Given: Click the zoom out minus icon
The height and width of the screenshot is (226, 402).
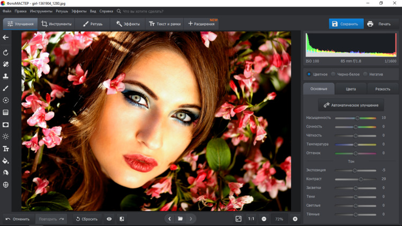Looking at the screenshot, I should 264,219.
